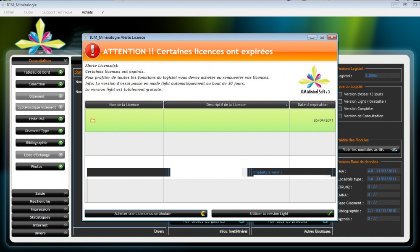Screen dimensions: 420x252
Task: Select the licence row expiring 26/04/2011
Action: point(210,120)
